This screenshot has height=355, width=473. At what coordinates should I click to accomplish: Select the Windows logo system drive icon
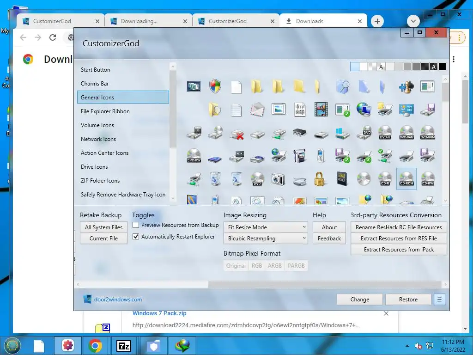pos(342,133)
